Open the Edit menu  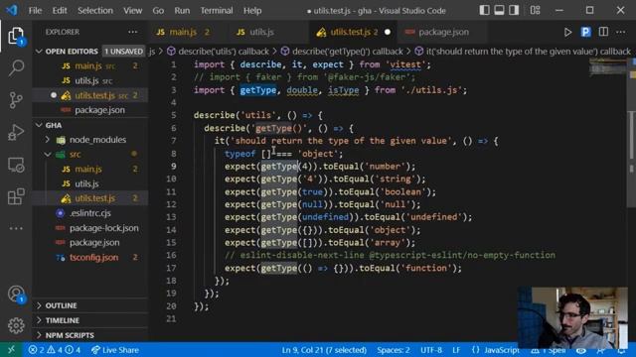click(x=60, y=10)
